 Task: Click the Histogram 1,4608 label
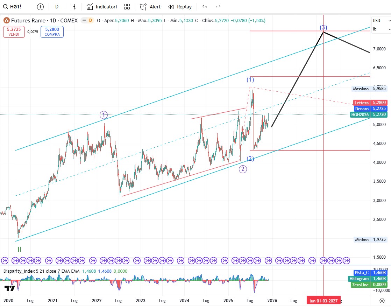point(368,279)
